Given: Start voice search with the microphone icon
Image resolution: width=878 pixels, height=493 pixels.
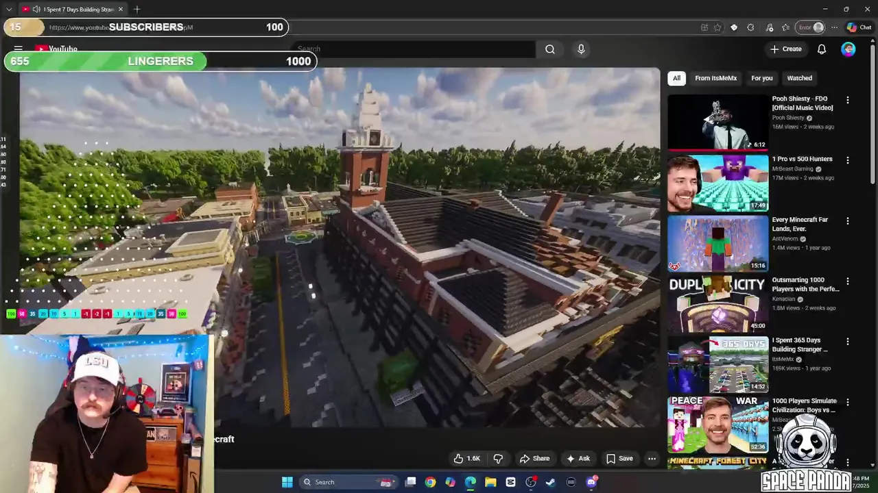Looking at the screenshot, I should (581, 49).
